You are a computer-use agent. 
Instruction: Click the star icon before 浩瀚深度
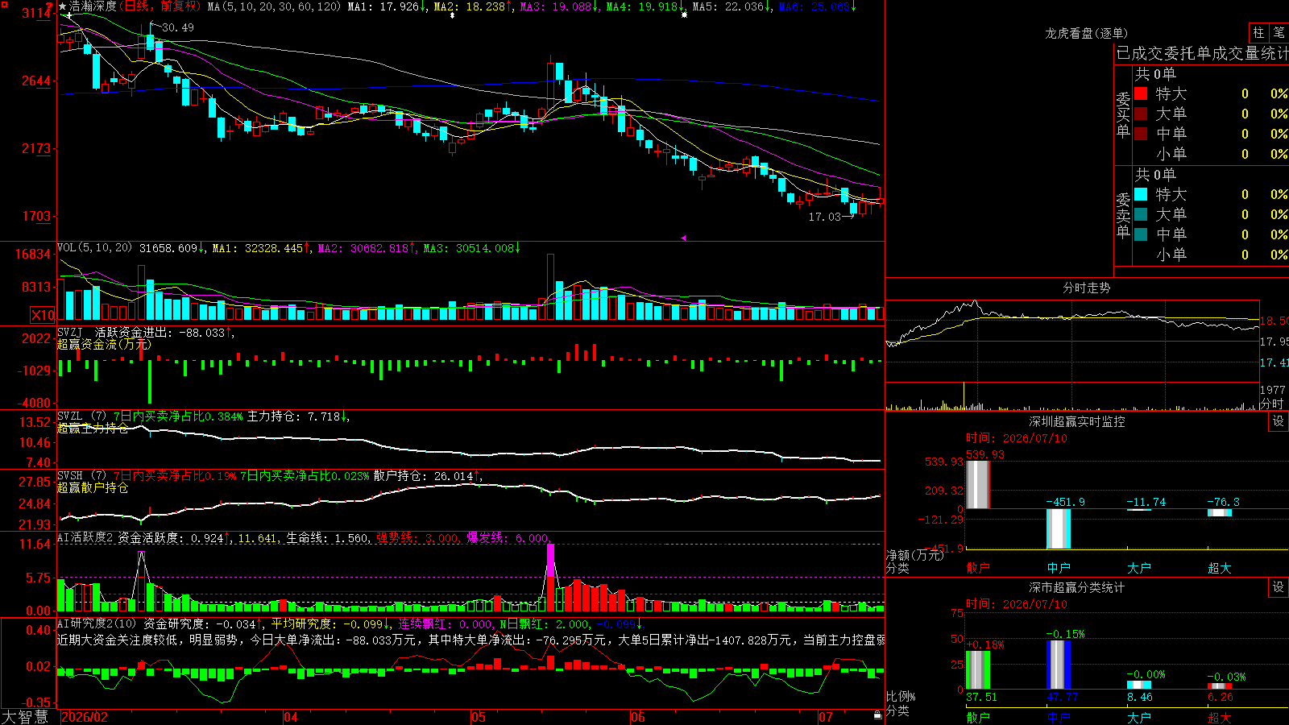63,6
